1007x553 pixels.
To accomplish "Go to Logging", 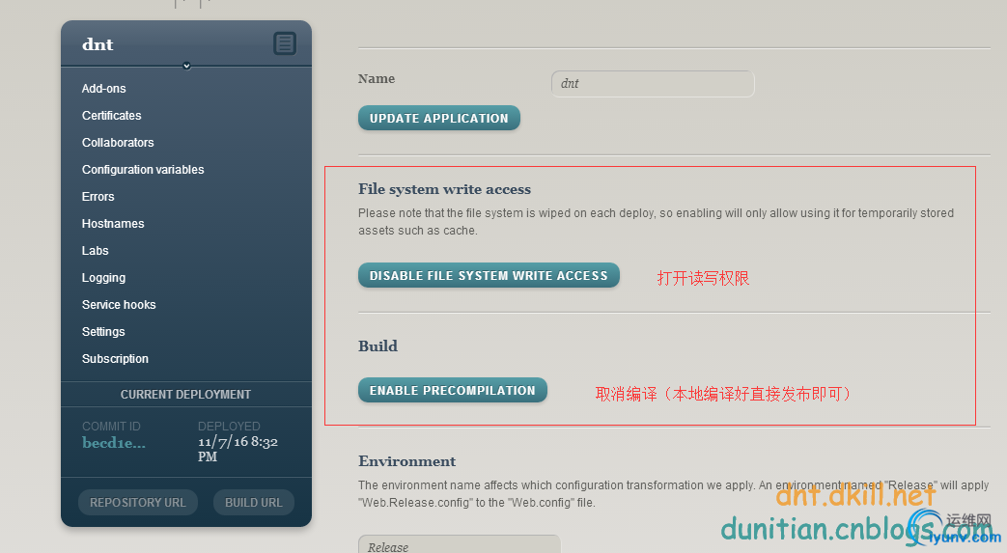I will (103, 277).
